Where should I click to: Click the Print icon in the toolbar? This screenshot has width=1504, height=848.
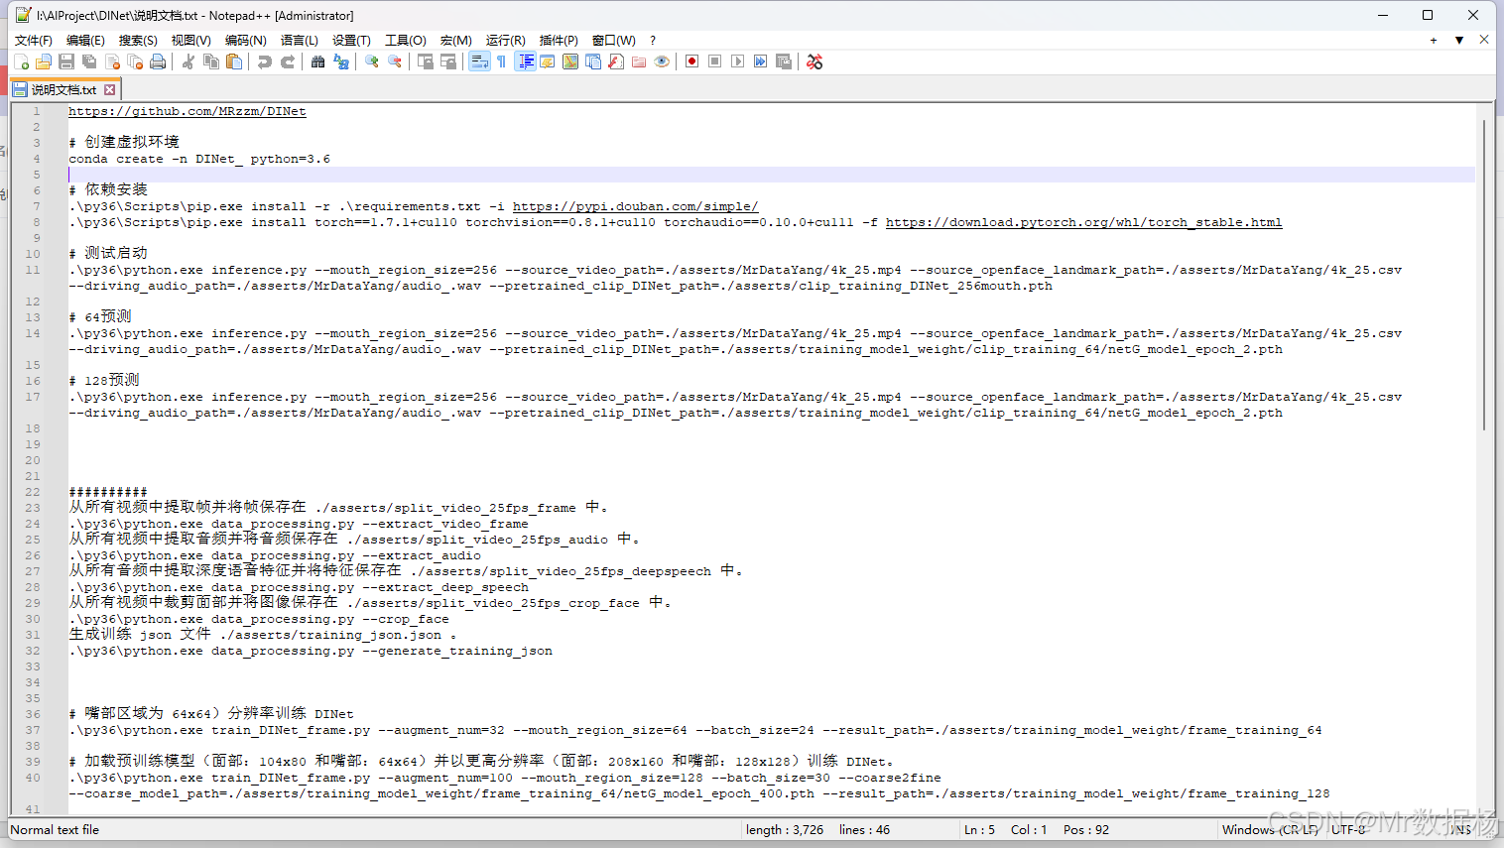(x=158, y=61)
